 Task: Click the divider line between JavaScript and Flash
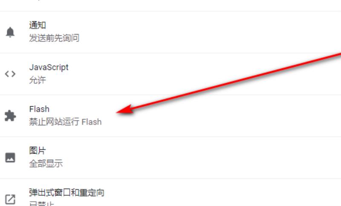click(170, 95)
